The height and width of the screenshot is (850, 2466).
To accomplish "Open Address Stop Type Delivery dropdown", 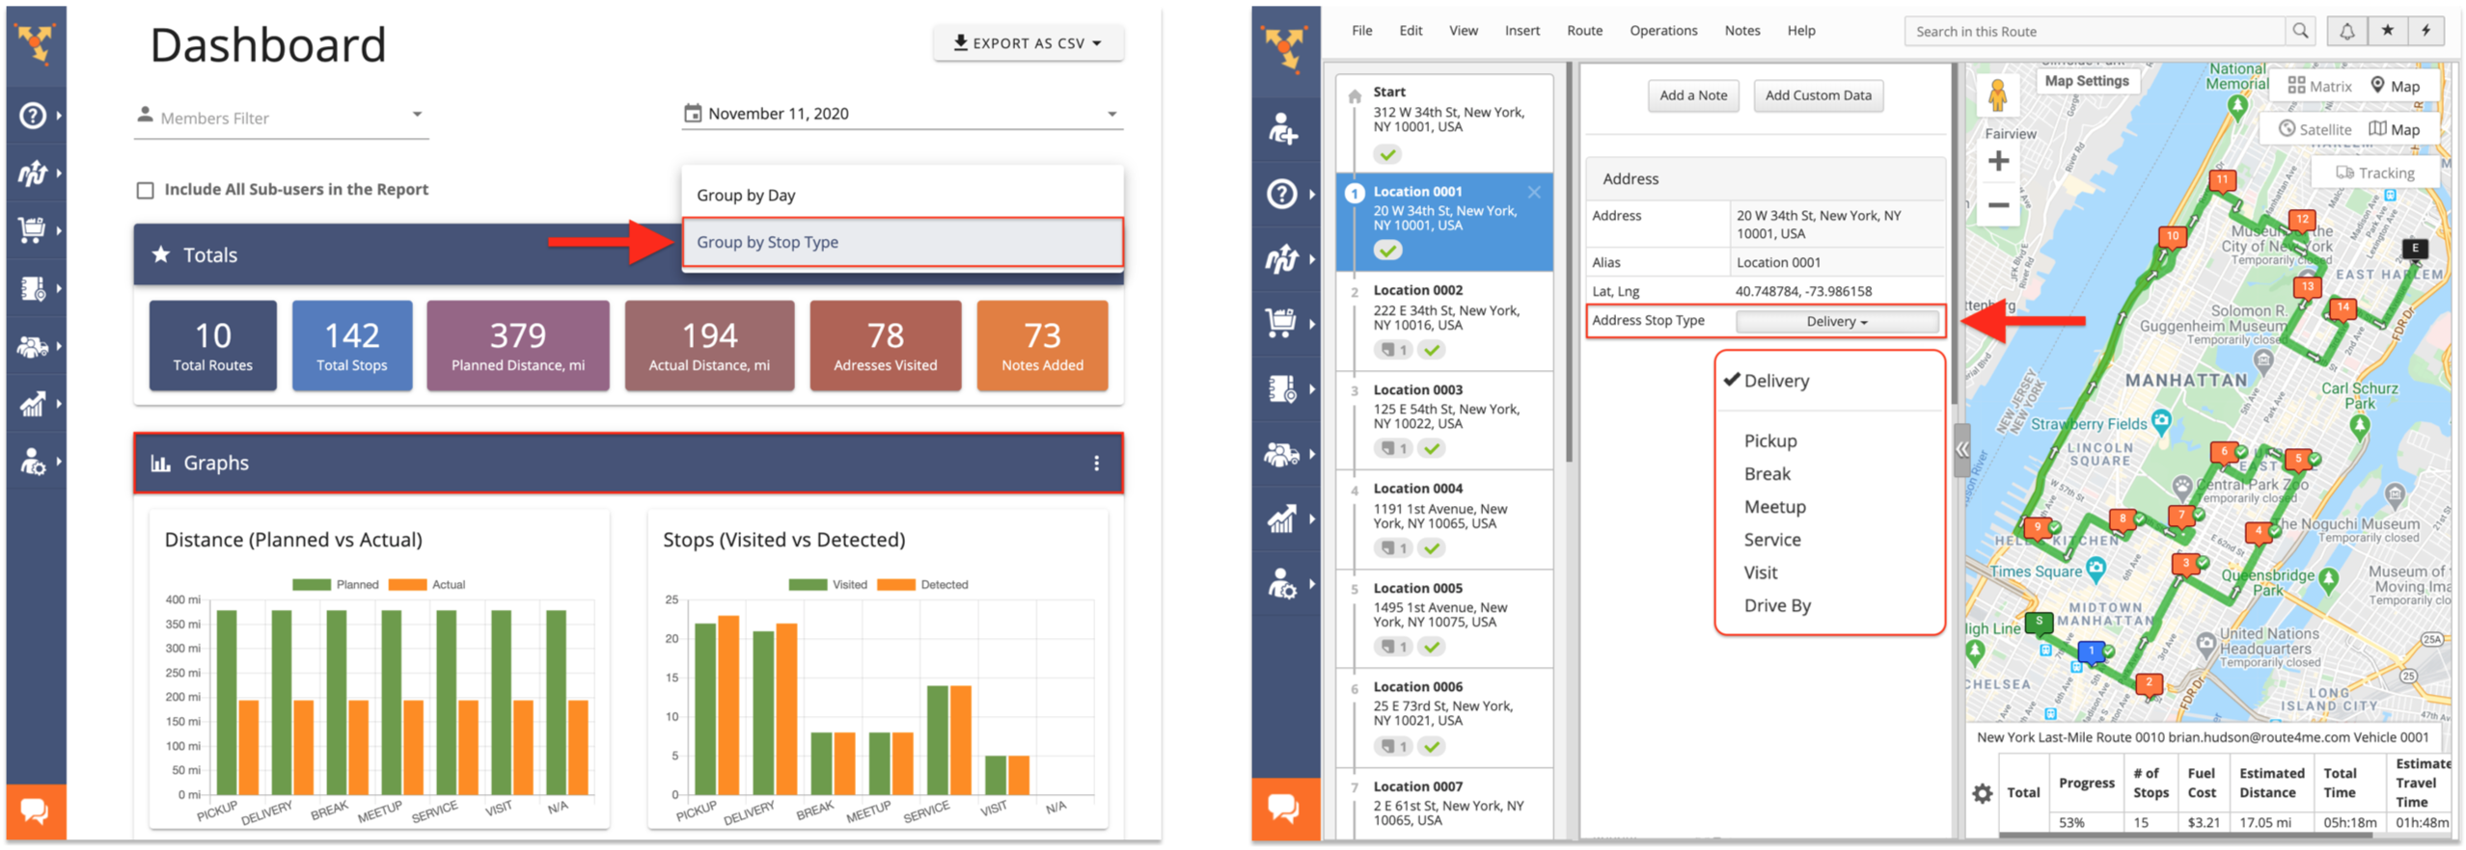I will [1836, 322].
